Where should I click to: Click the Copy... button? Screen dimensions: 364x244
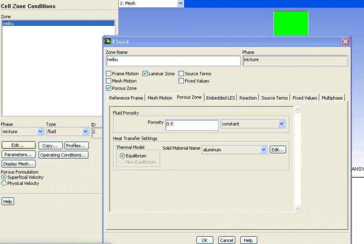point(51,145)
